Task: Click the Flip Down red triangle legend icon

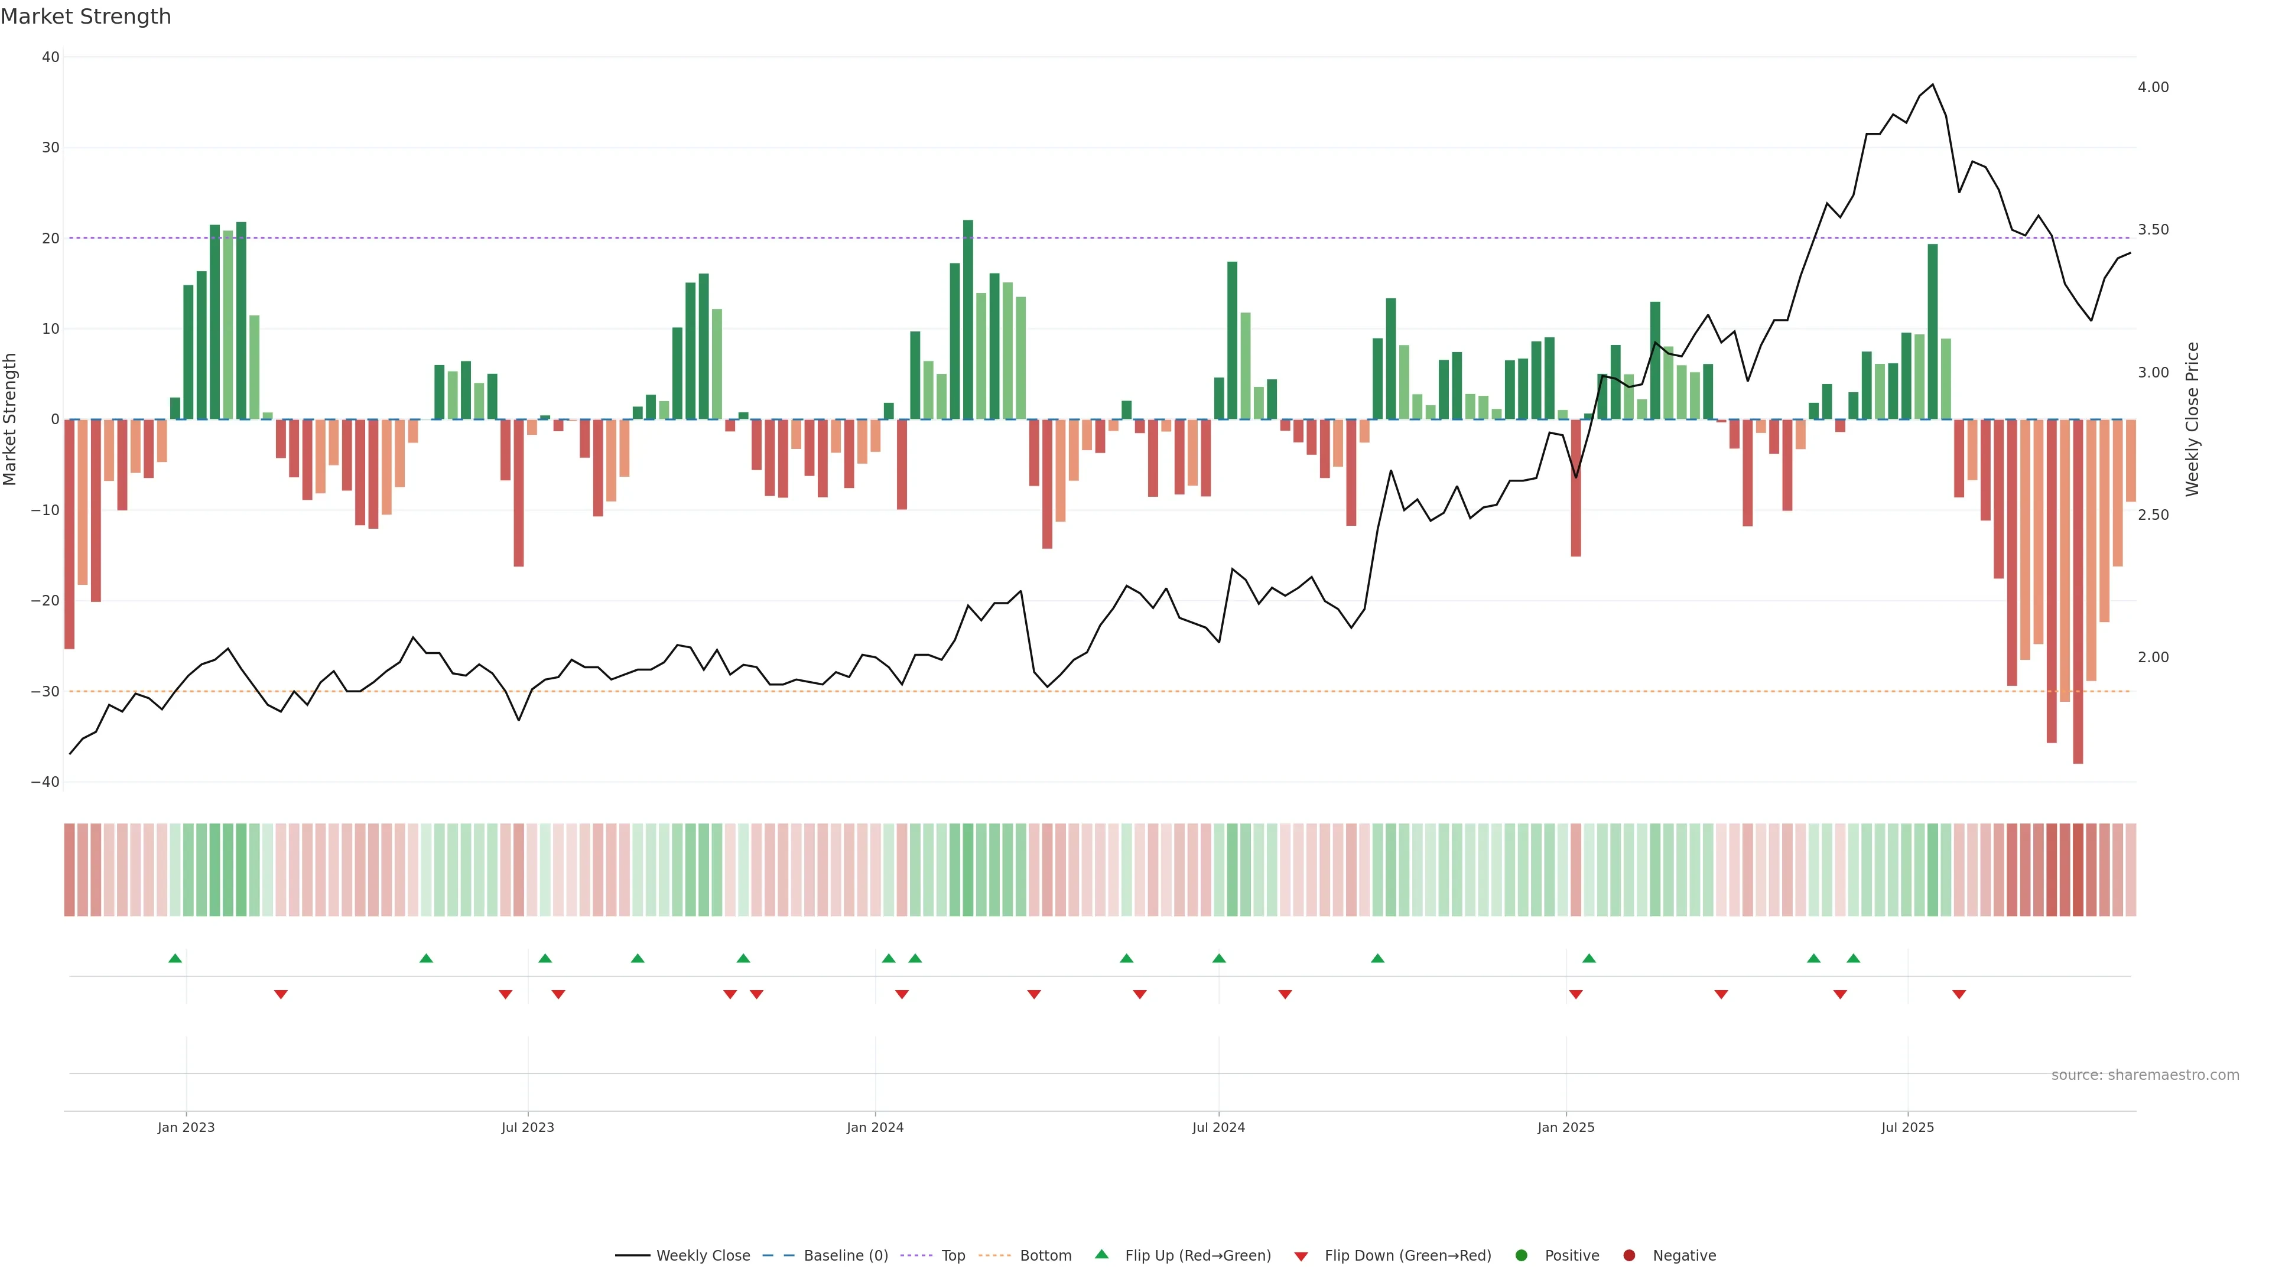Action: coord(1301,1257)
